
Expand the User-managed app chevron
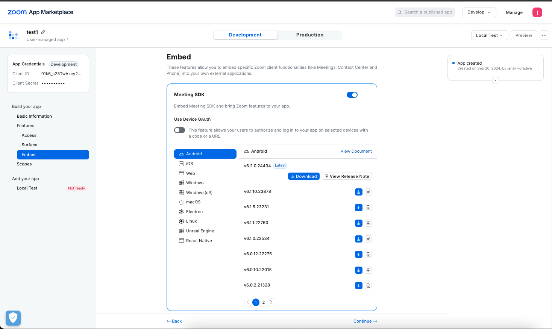click(x=68, y=39)
